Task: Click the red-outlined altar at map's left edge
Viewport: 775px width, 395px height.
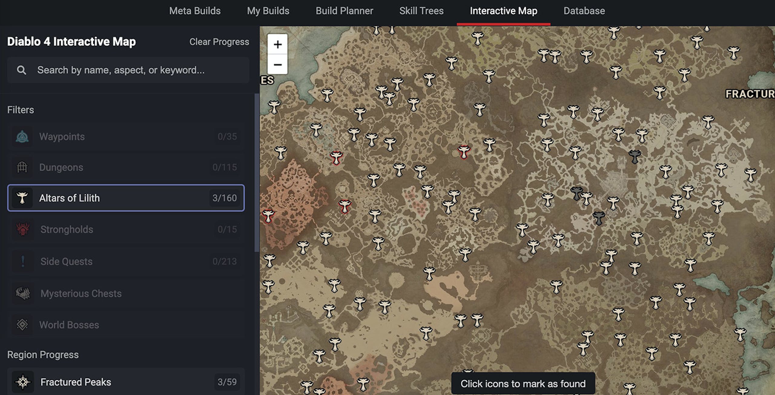Action: (268, 216)
